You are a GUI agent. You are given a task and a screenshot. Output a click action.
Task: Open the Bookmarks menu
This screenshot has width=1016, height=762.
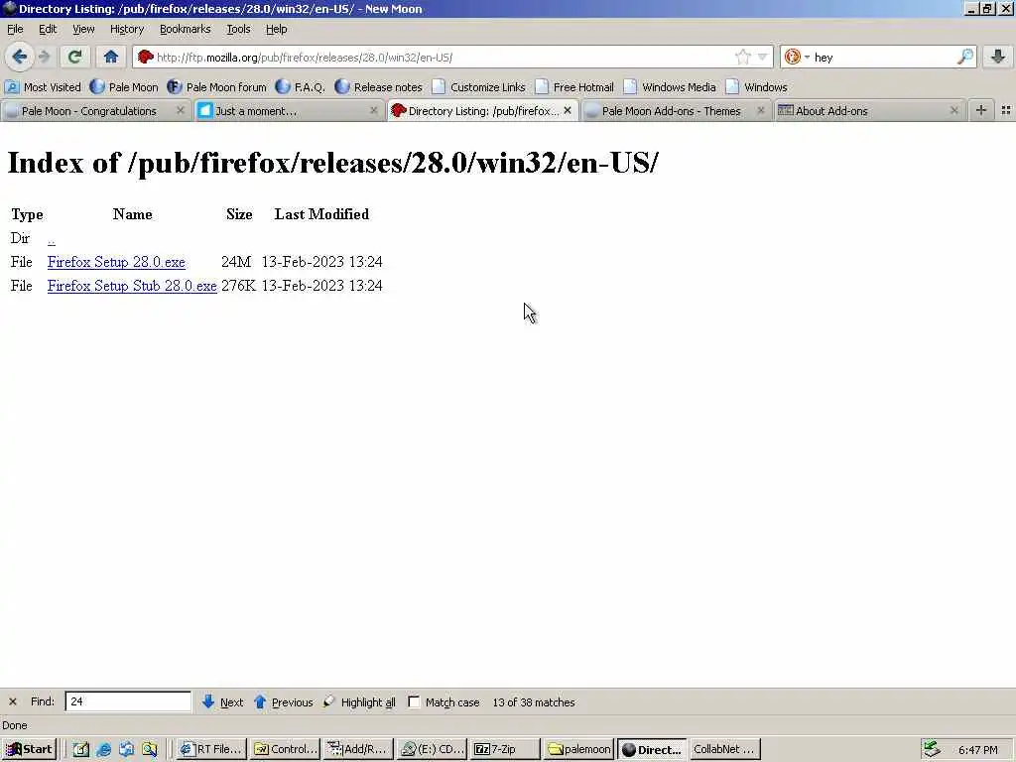pos(185,29)
